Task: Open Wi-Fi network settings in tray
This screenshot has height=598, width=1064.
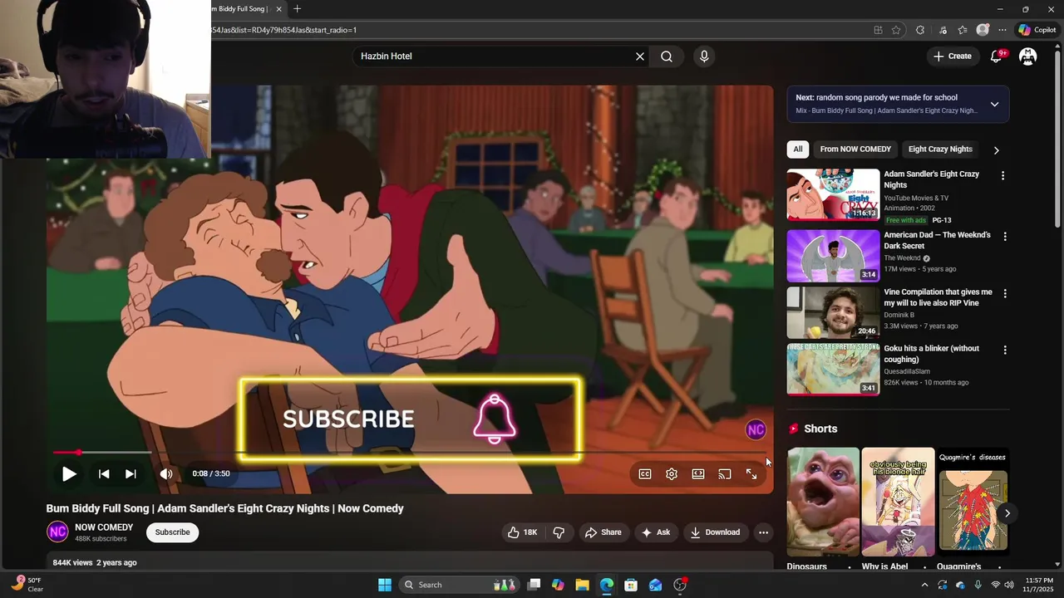Action: [x=995, y=585]
